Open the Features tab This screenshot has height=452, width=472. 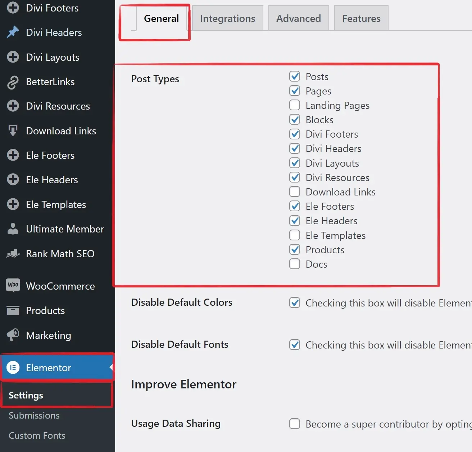pyautogui.click(x=361, y=18)
